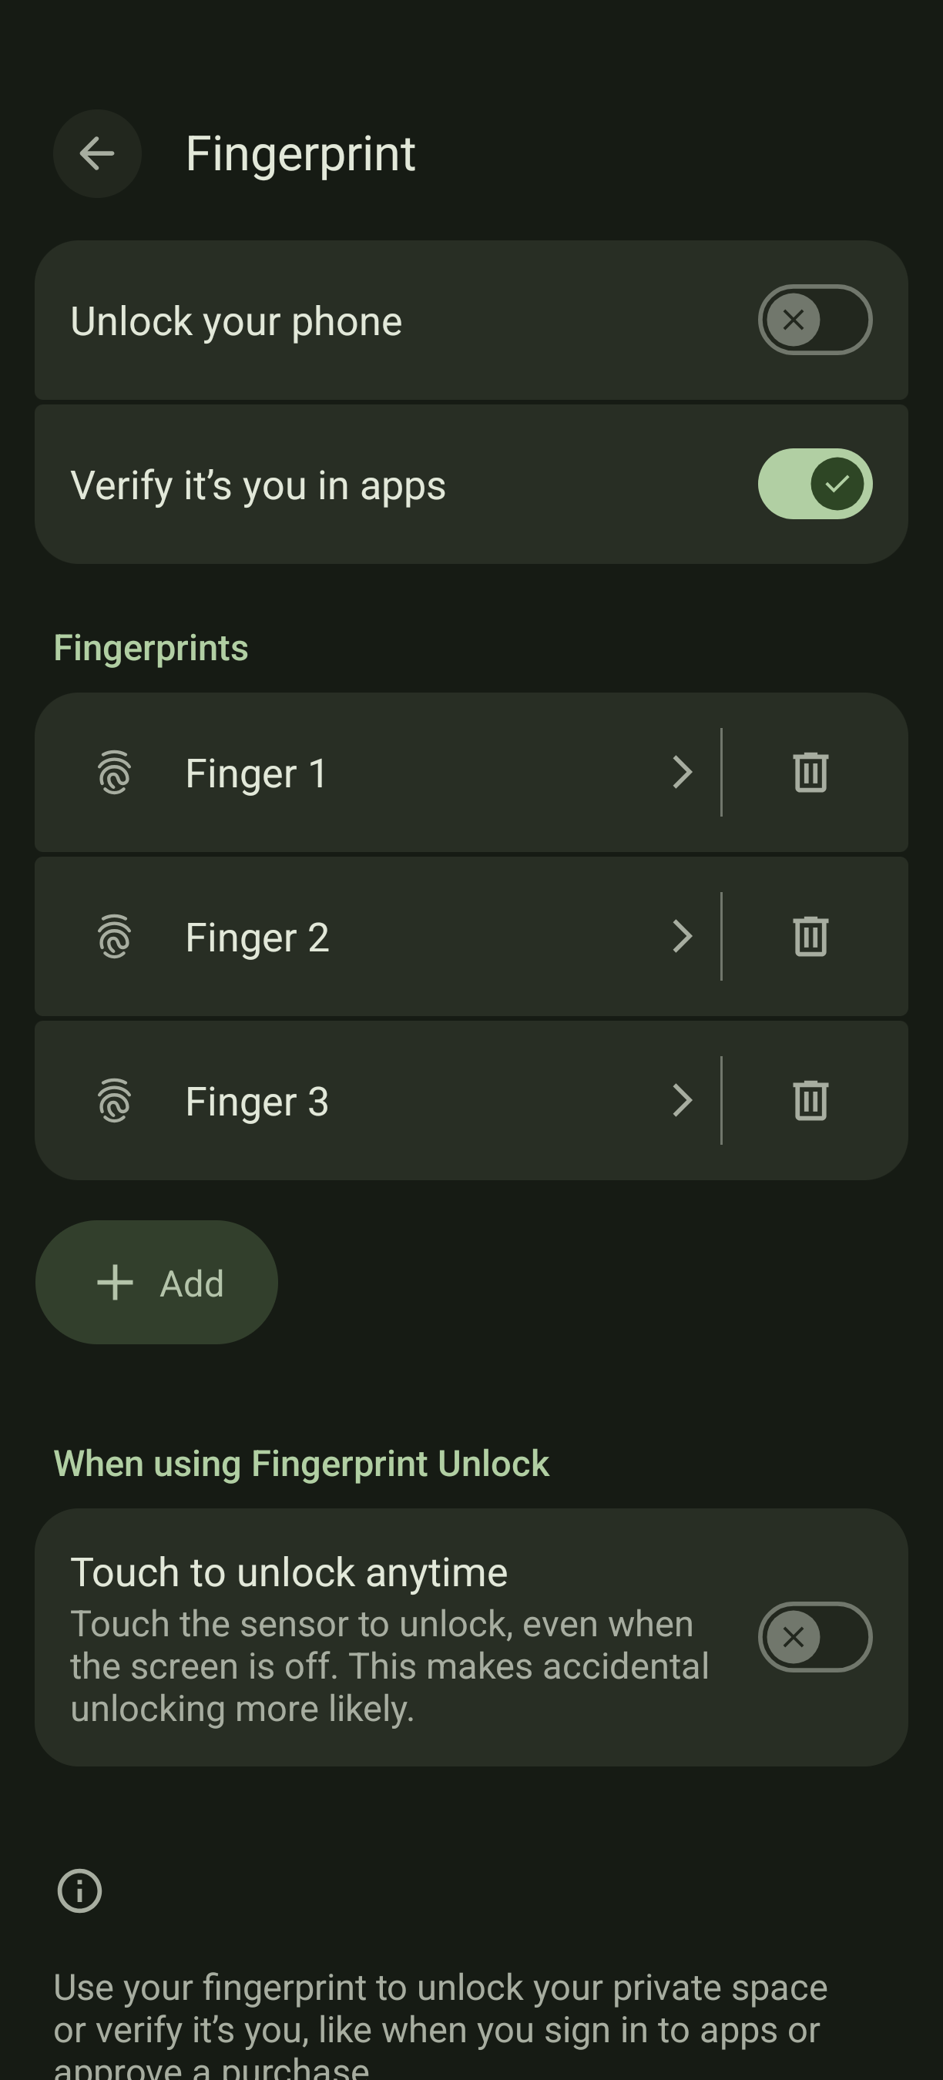Tap the back arrow icon
This screenshot has width=943, height=2080.
[97, 153]
